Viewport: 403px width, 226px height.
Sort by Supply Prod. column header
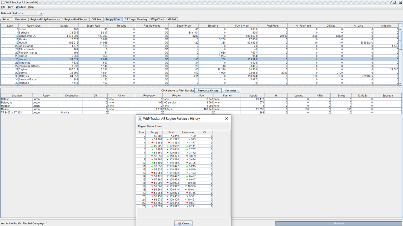184,26
